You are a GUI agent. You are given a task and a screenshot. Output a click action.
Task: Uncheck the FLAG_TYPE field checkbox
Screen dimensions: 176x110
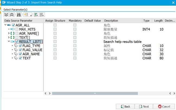point(20,46)
